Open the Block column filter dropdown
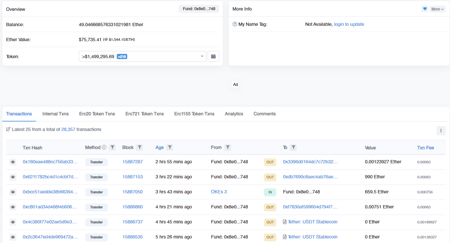 coord(140,147)
